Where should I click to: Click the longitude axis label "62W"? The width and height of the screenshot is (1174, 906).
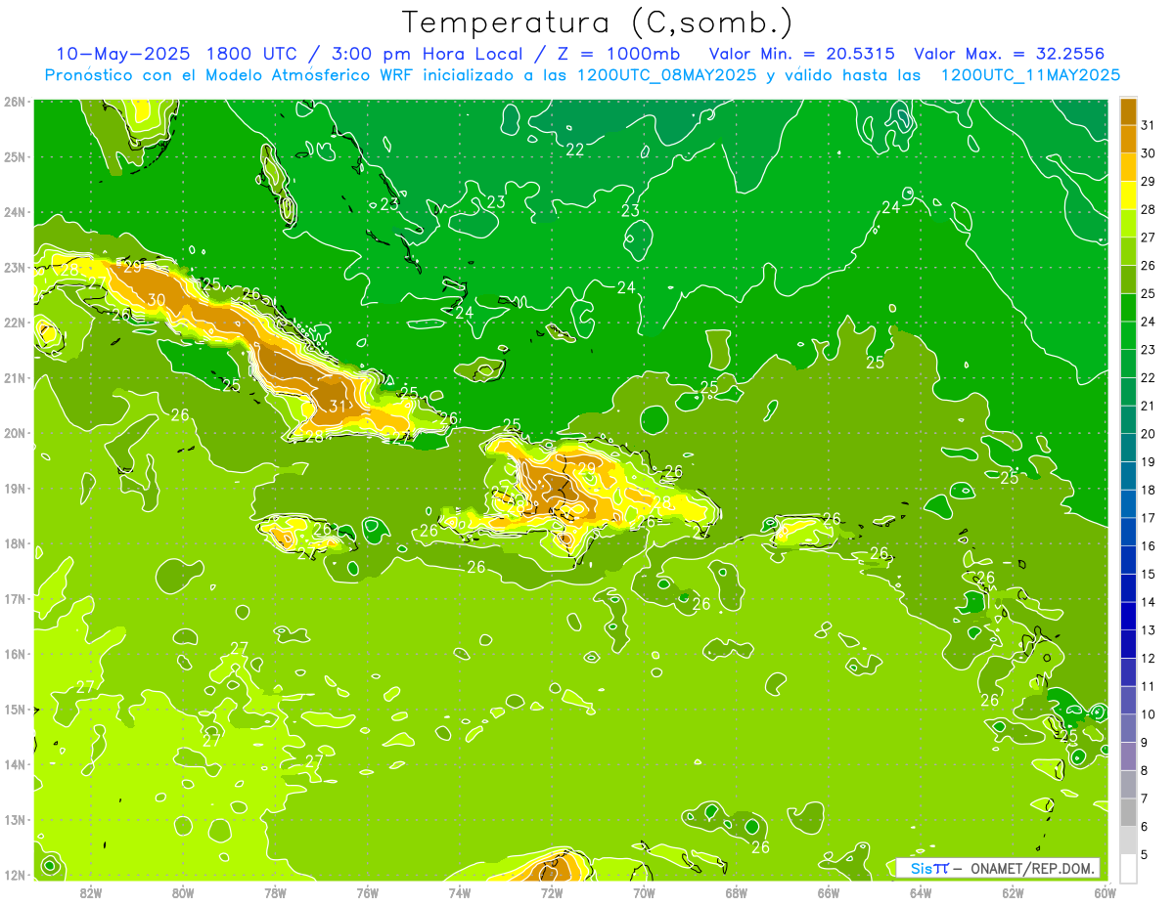point(1013,892)
